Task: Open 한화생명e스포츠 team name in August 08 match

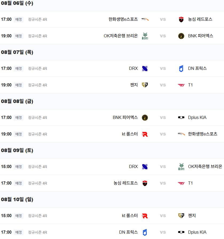Action: click(202, 134)
